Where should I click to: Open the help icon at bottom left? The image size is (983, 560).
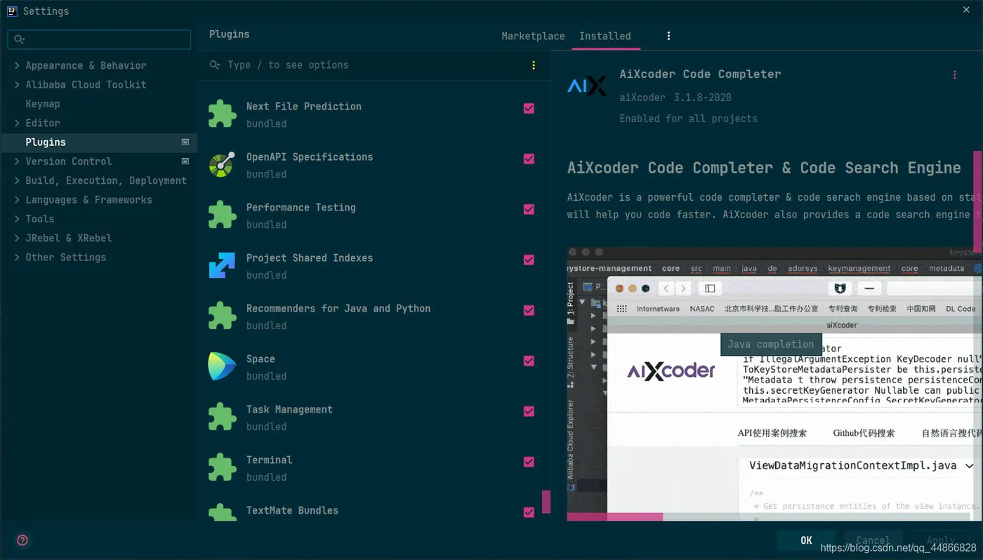tap(22, 540)
